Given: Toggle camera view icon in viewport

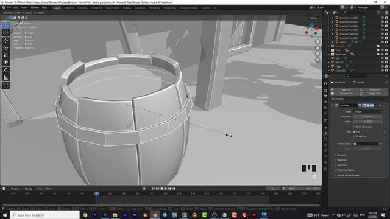Looking at the screenshot, I should pyautogui.click(x=317, y=54).
